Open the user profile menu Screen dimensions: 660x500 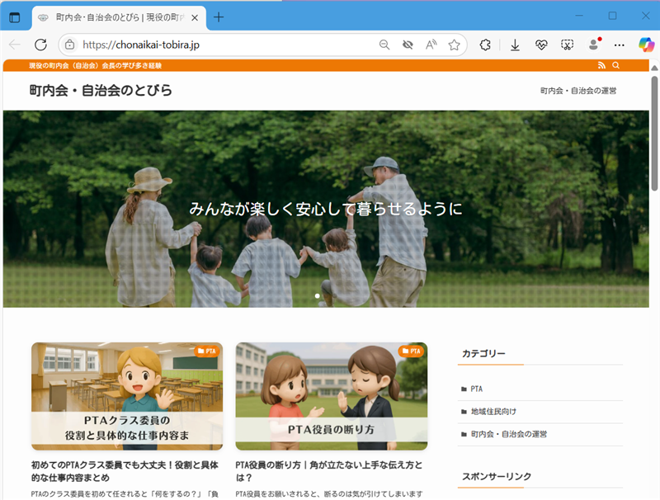593,45
